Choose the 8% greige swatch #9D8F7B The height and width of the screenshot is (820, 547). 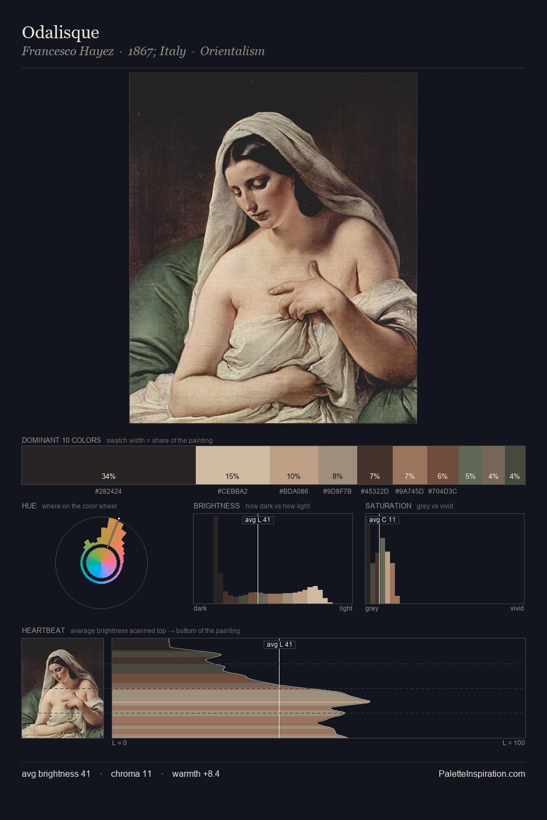point(337,465)
